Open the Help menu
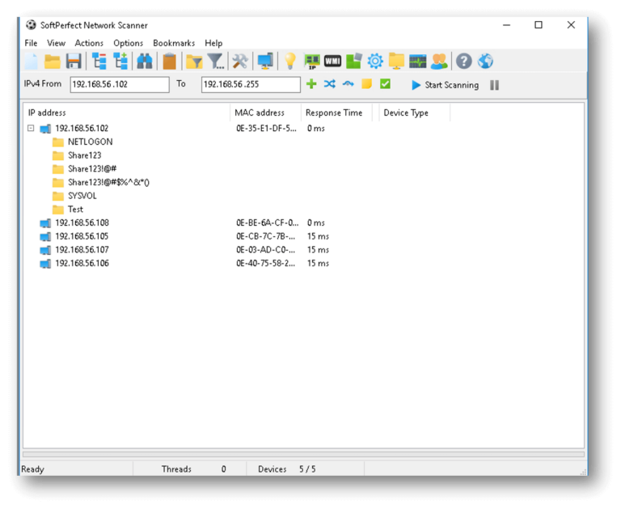This screenshot has width=621, height=509. [213, 43]
